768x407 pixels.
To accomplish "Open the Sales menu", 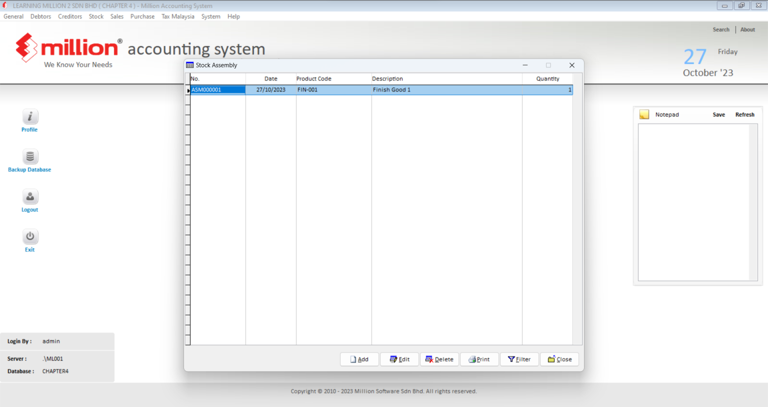I will coord(117,16).
